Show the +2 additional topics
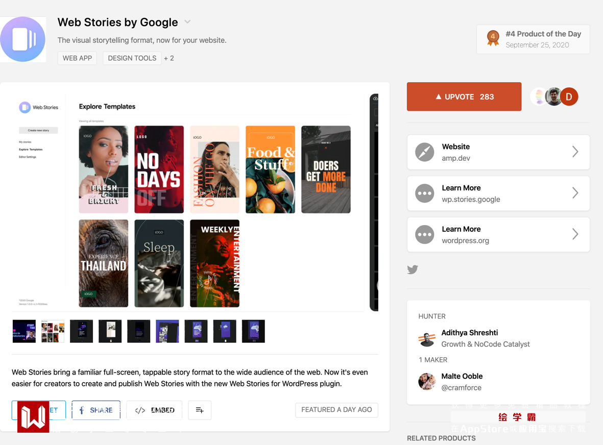603x445 pixels. tap(169, 58)
